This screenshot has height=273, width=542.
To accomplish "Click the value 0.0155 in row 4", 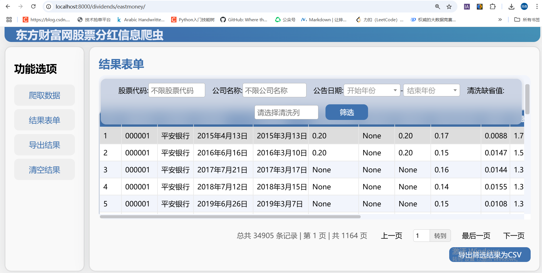I will point(496,187).
